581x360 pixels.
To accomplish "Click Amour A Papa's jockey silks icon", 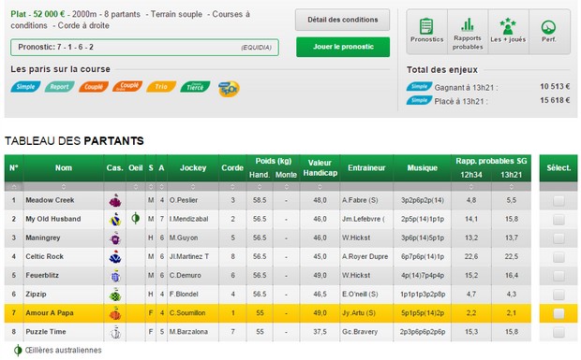I will tap(115, 313).
